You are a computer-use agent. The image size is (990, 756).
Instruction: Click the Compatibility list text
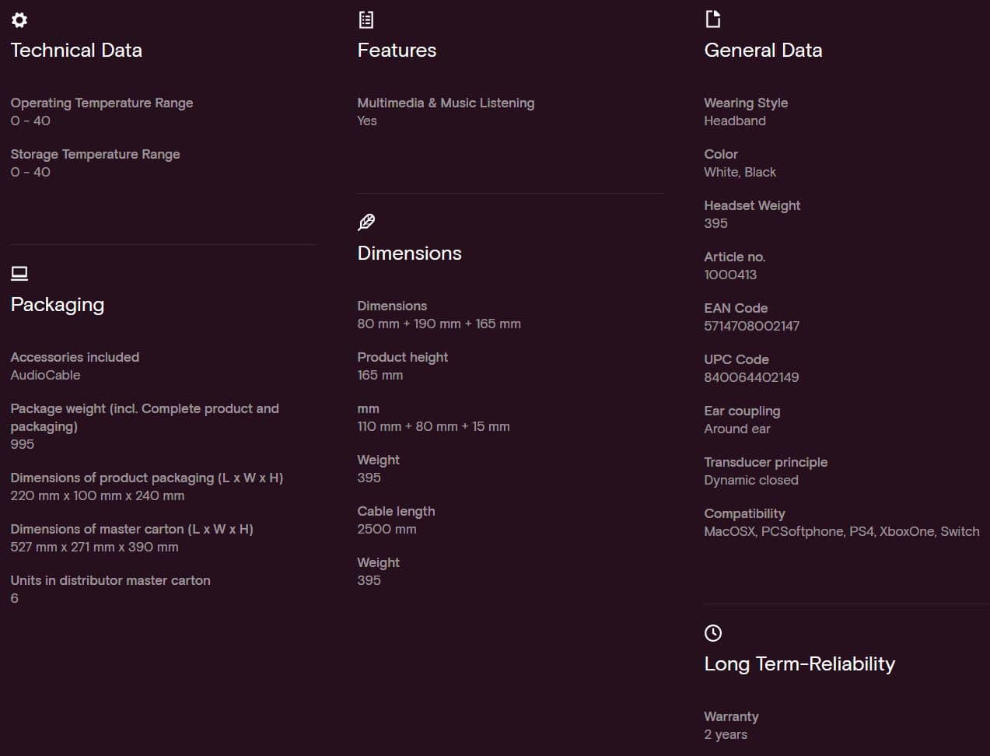point(841,531)
